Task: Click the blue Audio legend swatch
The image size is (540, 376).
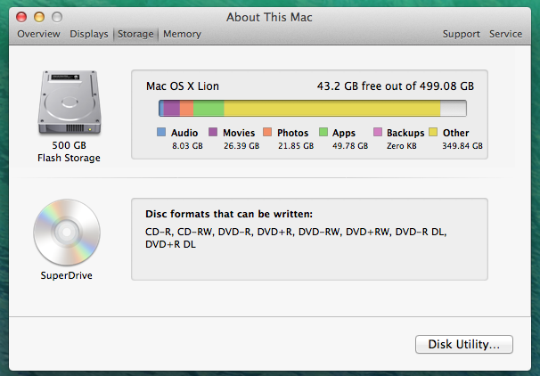Action: click(161, 132)
